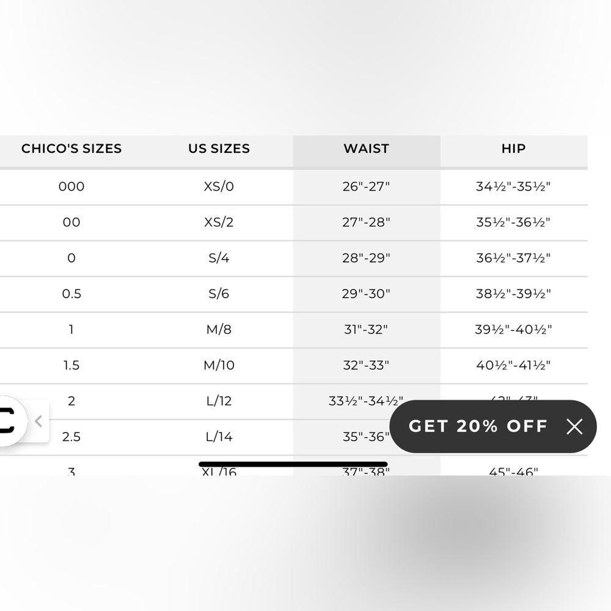Screen dimensions: 611x611
Task: Click the 32"-33" waist measurement
Action: click(x=366, y=365)
